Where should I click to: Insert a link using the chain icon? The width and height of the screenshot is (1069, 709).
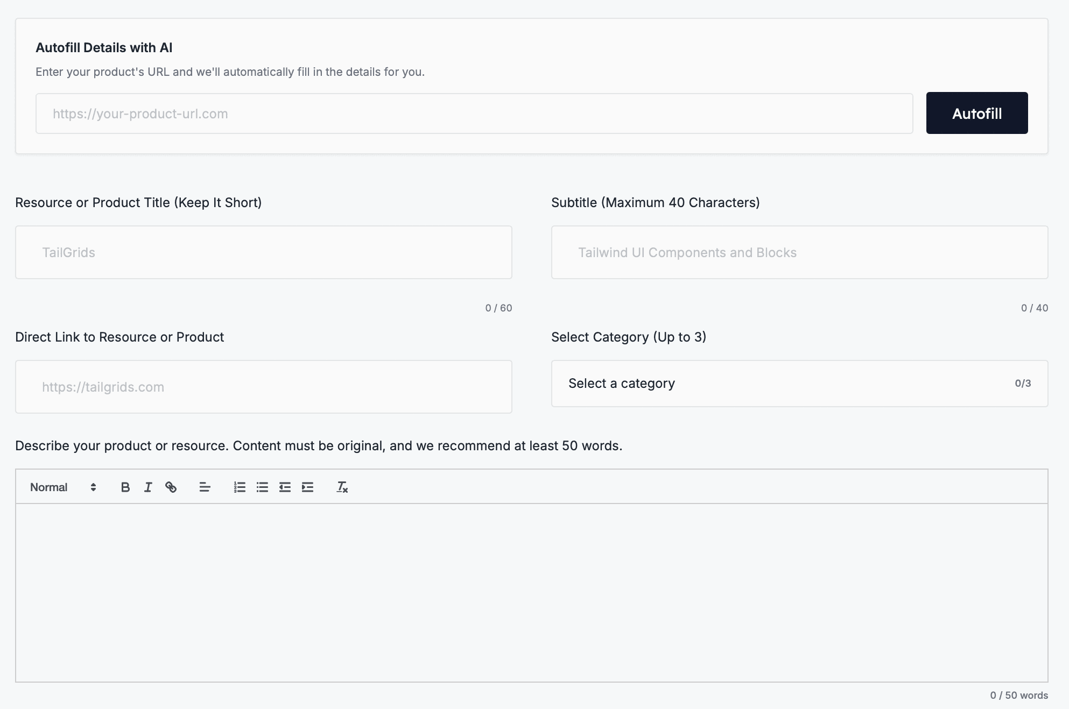[171, 487]
